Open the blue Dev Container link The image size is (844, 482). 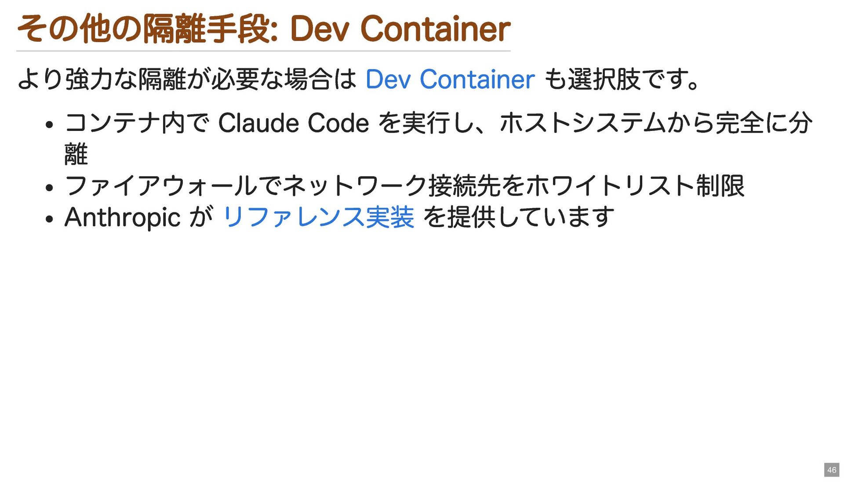point(450,80)
